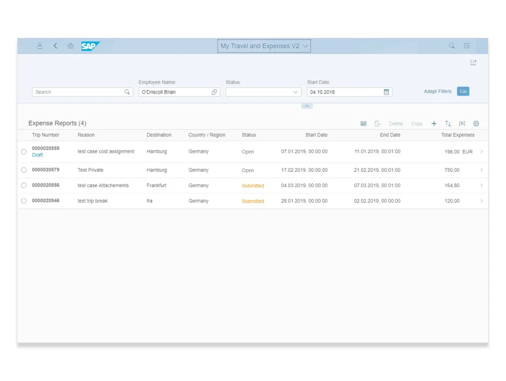Select radio button for trip 0000020579

point(24,170)
